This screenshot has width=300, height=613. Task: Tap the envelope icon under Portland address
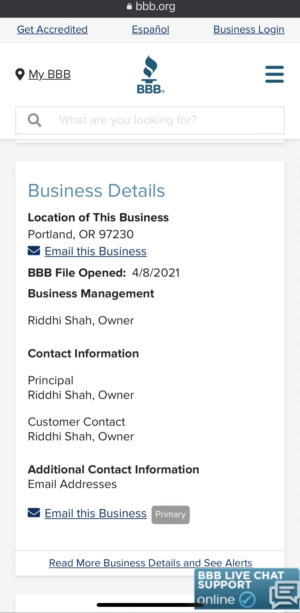click(x=34, y=251)
